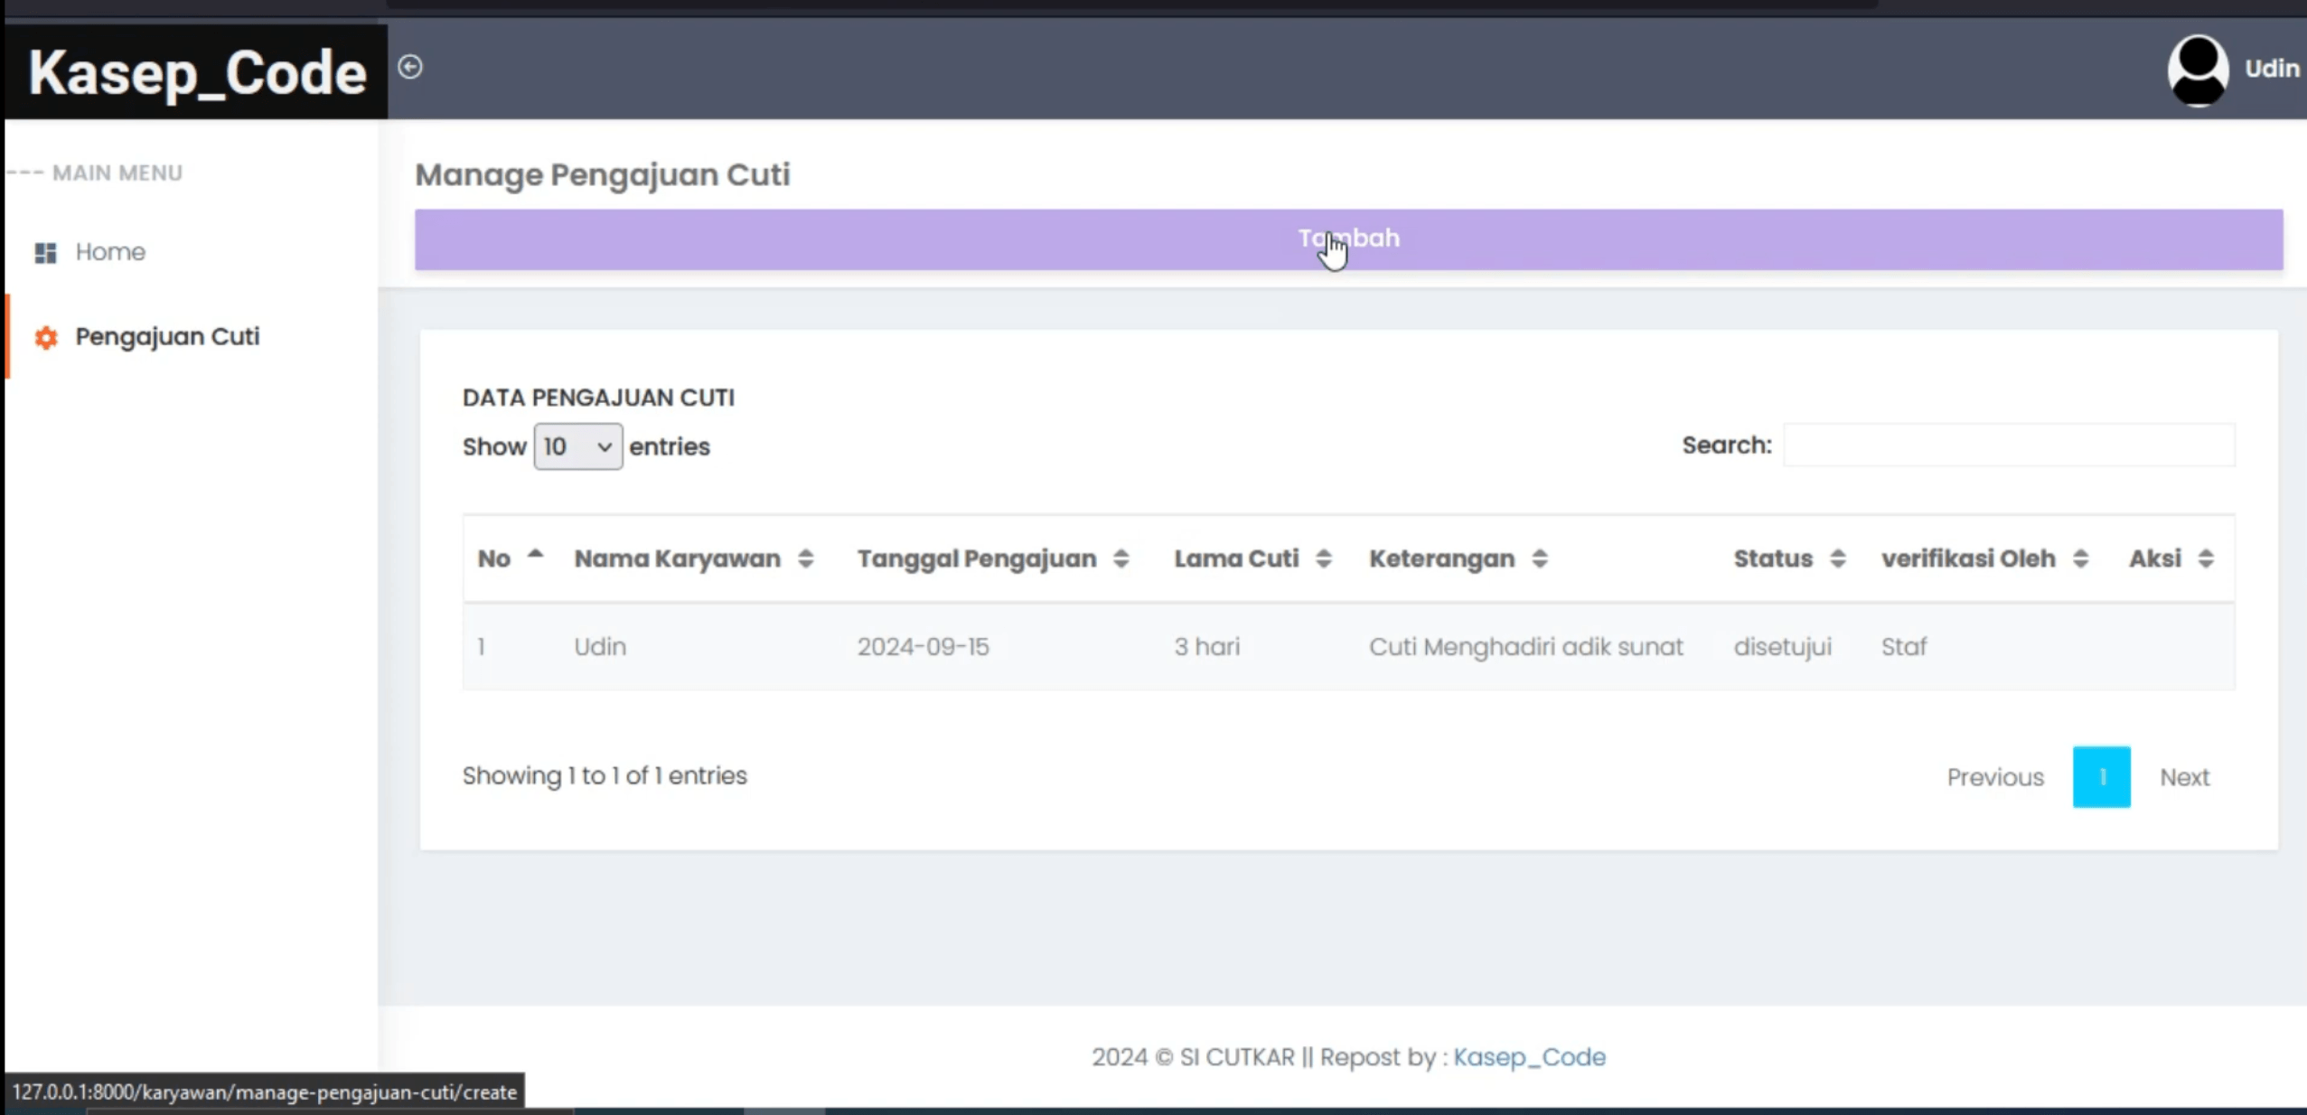The height and width of the screenshot is (1115, 2307).
Task: Click Showing 1 to 1 of 1 entries text
Action: [x=605, y=776]
